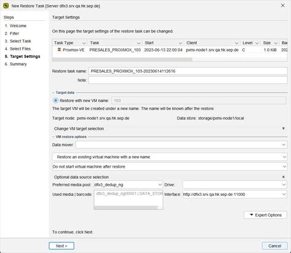Click the Restore task name field
The height and width of the screenshot is (253, 291).
(188, 71)
